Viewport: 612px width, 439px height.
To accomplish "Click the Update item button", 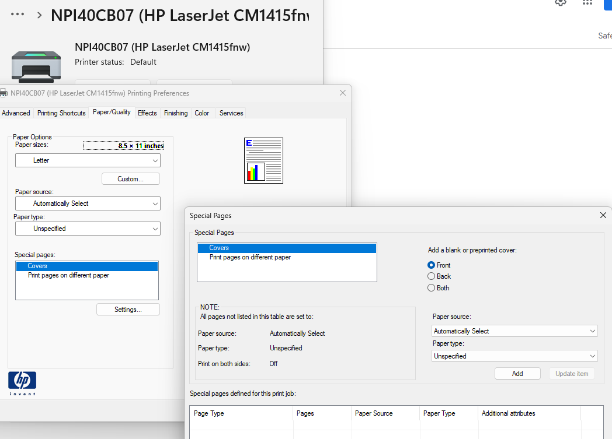I will pyautogui.click(x=572, y=374).
